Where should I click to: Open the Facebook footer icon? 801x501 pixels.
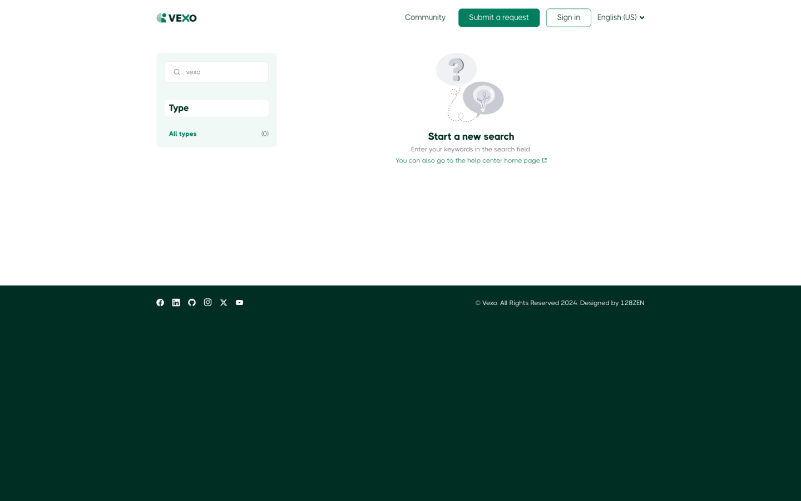[x=160, y=303]
